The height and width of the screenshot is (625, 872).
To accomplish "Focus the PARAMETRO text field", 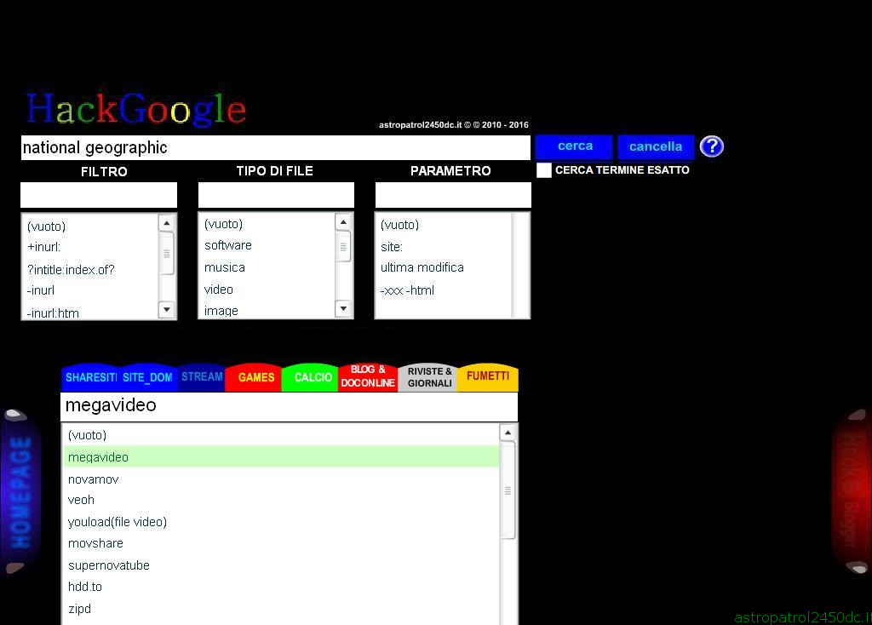I will (453, 195).
